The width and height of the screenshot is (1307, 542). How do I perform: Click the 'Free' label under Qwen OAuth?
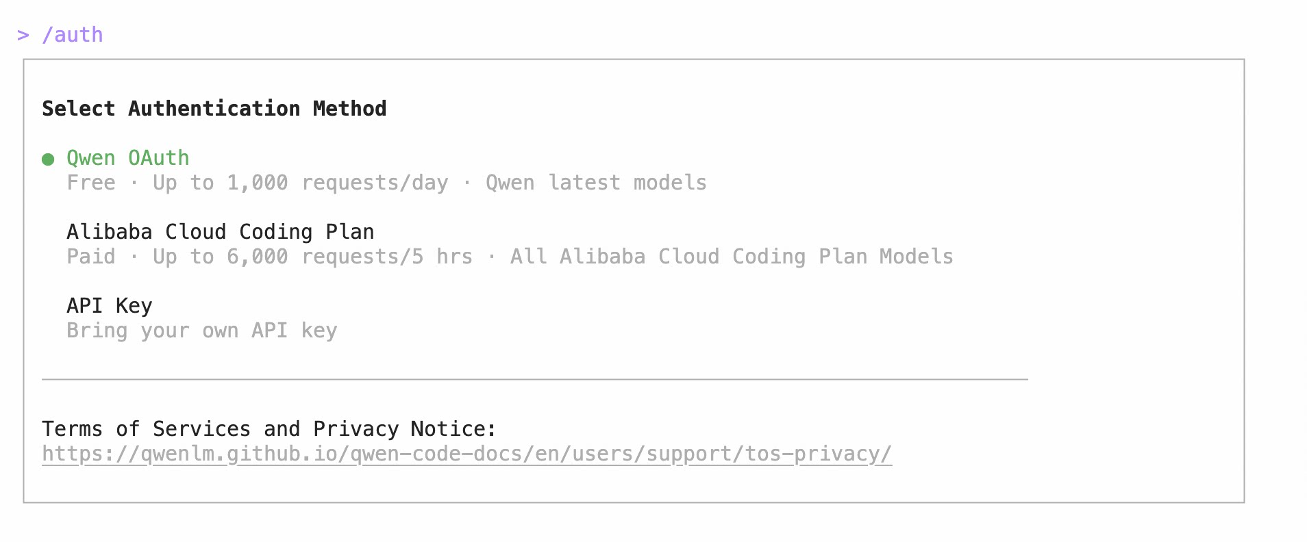click(91, 183)
